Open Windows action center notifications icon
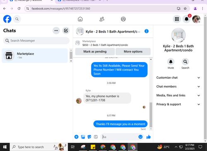The width and height of the screenshot is (207, 151). coord(200,147)
